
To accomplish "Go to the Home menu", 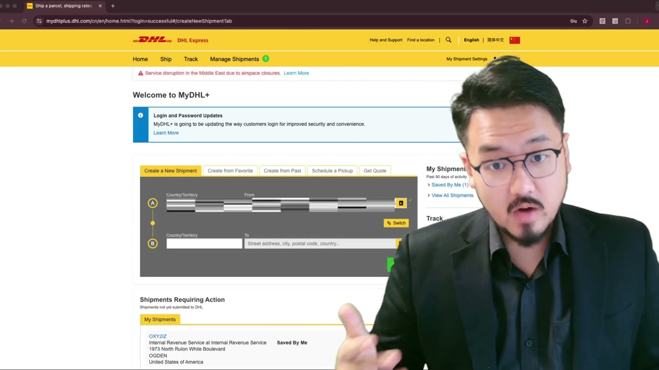I will click(x=140, y=59).
